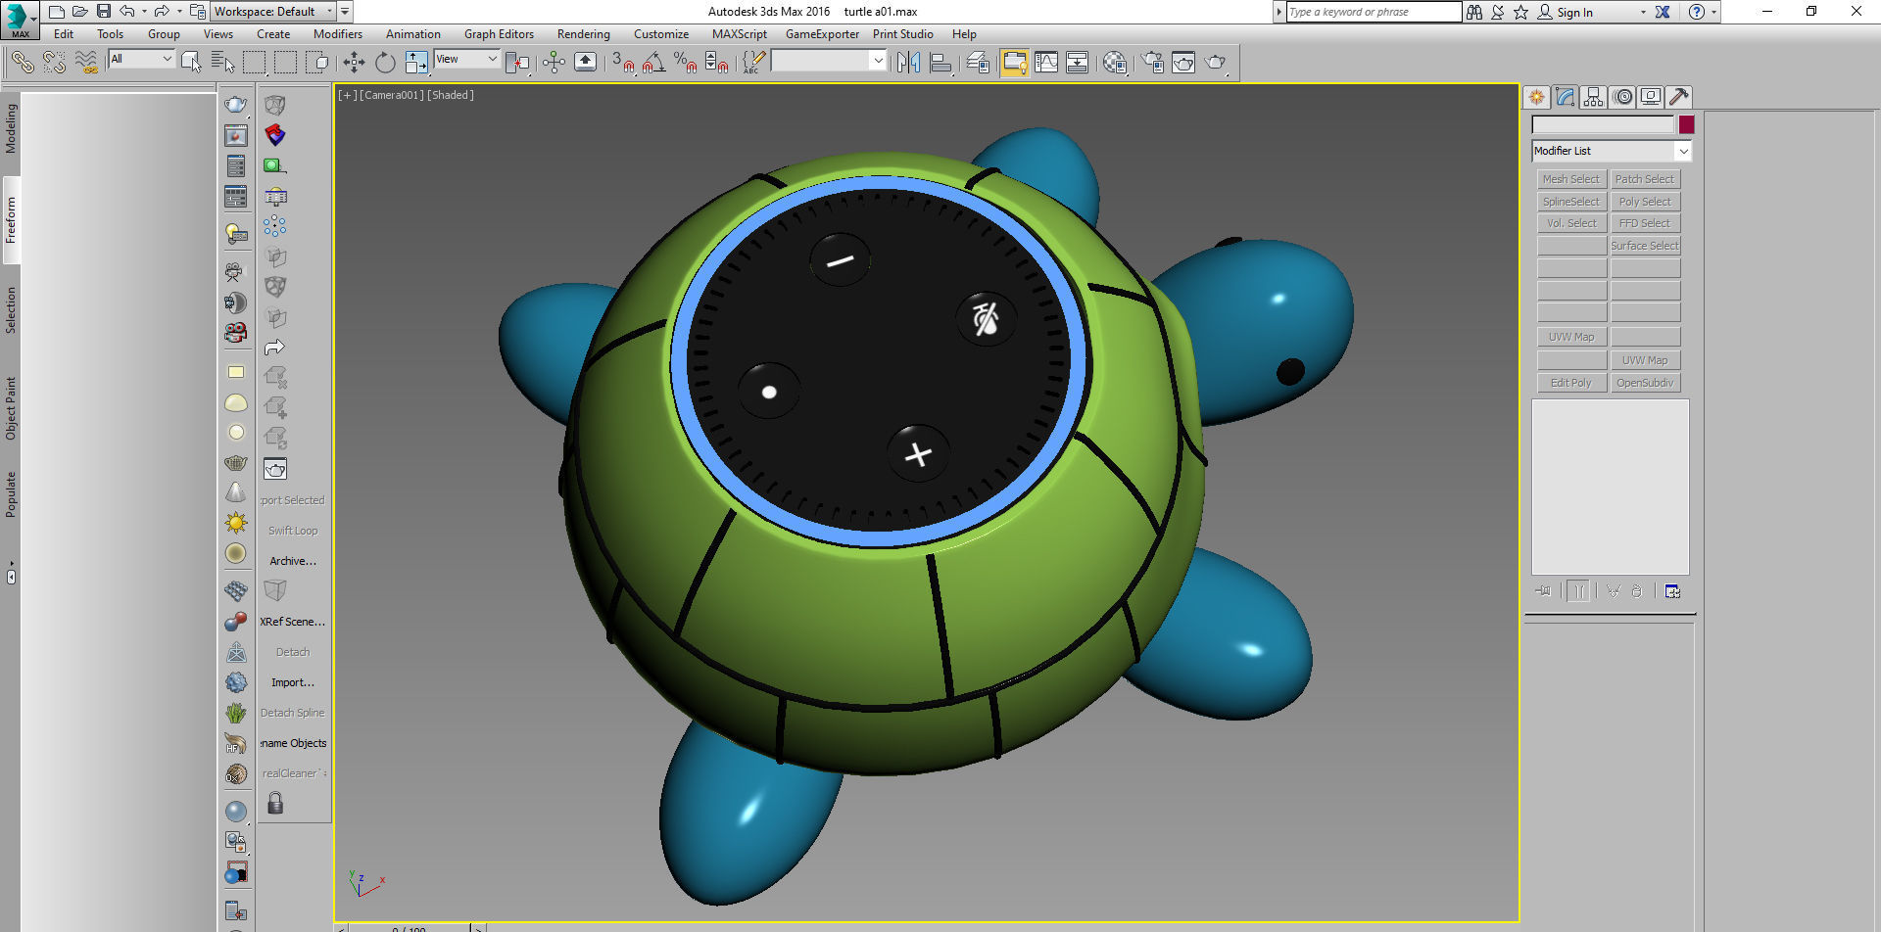Image resolution: width=1881 pixels, height=932 pixels.
Task: Click the Save File icon
Action: [103, 12]
